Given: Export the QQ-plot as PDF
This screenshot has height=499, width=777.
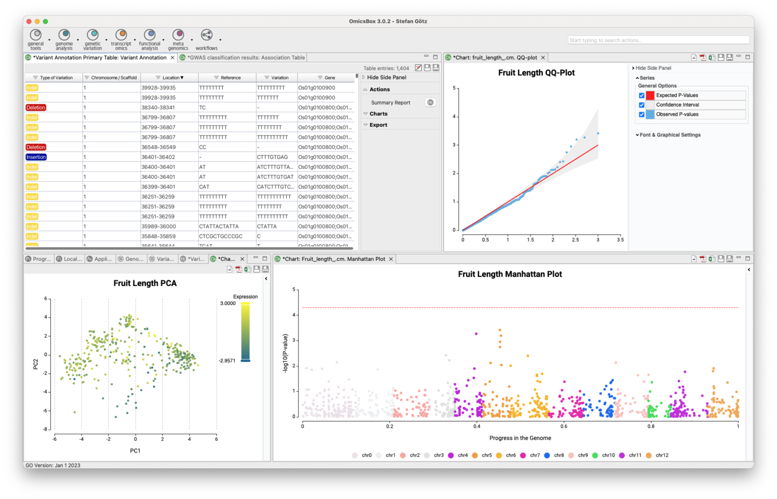Looking at the screenshot, I should point(703,58).
